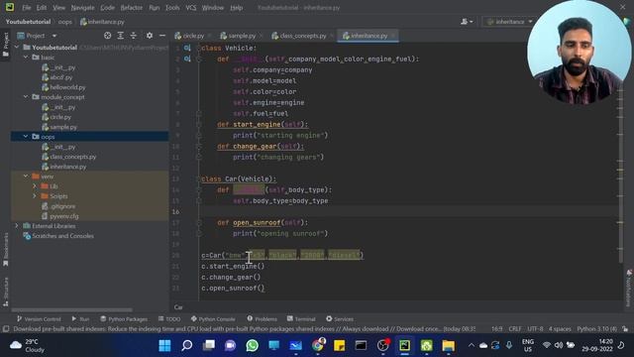Click the UTF-8 encoding indicator
This screenshot has width=634, height=357.
point(535,329)
